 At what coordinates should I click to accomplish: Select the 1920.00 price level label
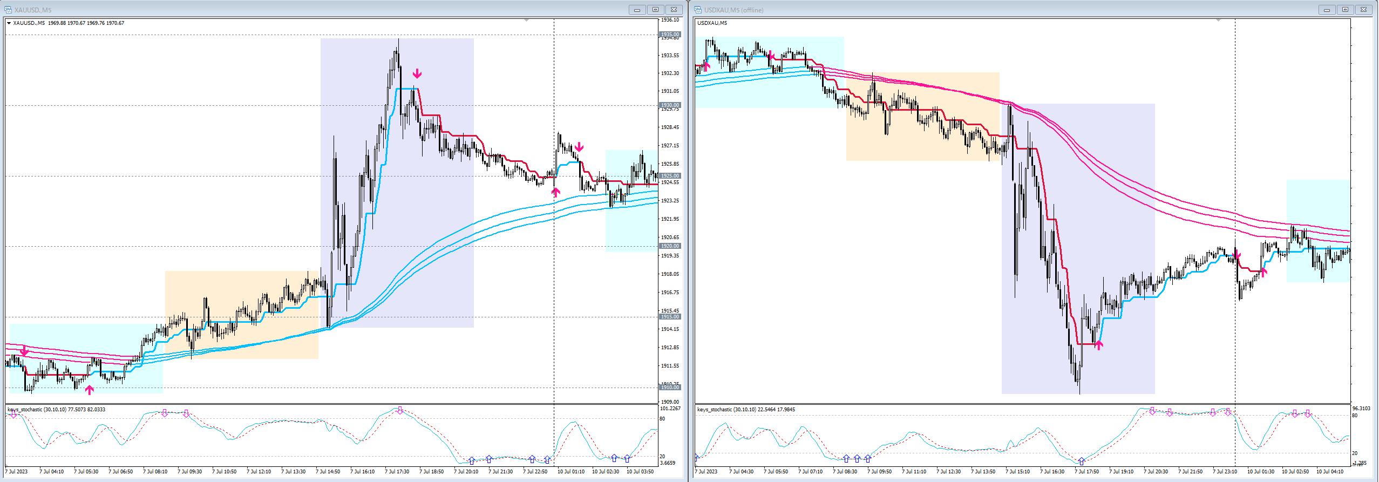670,246
